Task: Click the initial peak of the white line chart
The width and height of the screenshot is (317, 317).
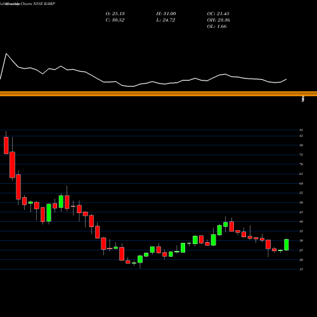Action: [x=6, y=54]
